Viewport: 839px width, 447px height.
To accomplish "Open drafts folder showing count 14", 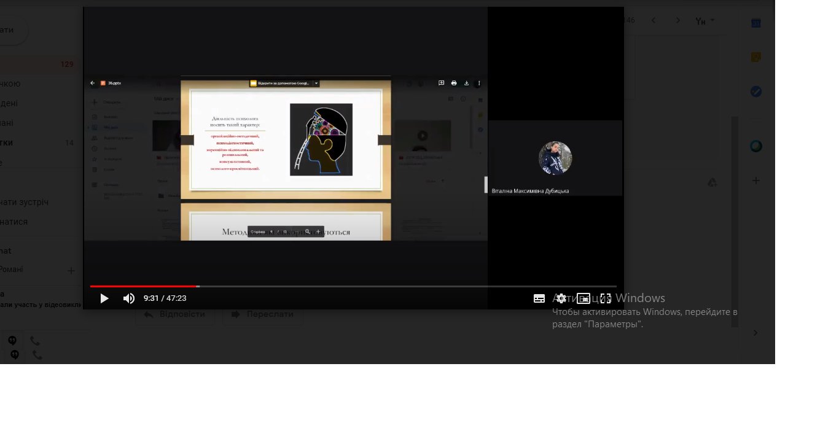I will [39, 143].
